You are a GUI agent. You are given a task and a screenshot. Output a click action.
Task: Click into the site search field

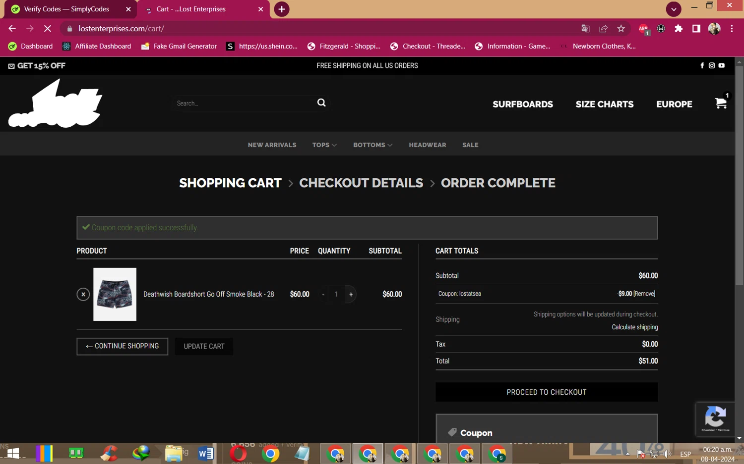pos(243,103)
